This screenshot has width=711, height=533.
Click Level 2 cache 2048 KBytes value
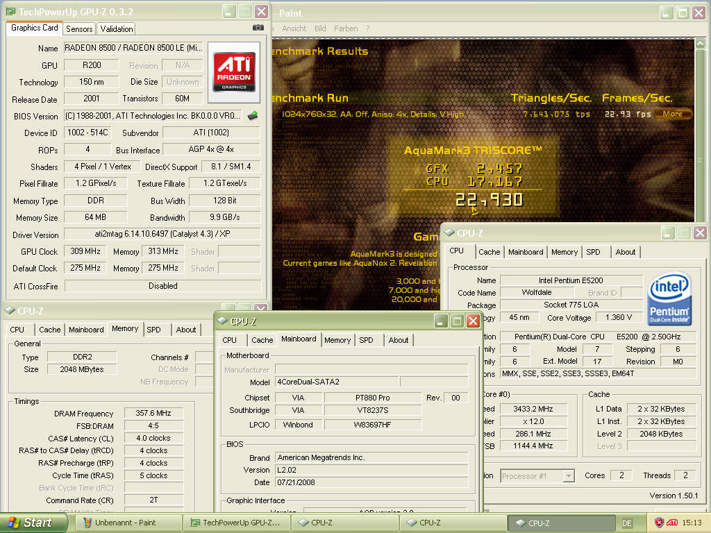pyautogui.click(x=661, y=434)
